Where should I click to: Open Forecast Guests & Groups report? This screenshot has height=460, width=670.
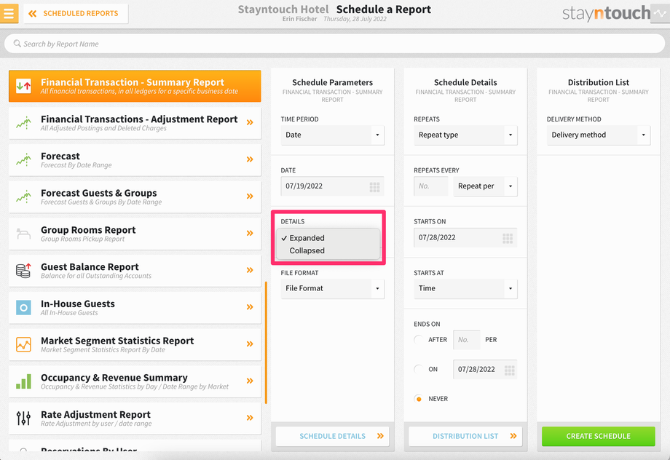pos(135,197)
